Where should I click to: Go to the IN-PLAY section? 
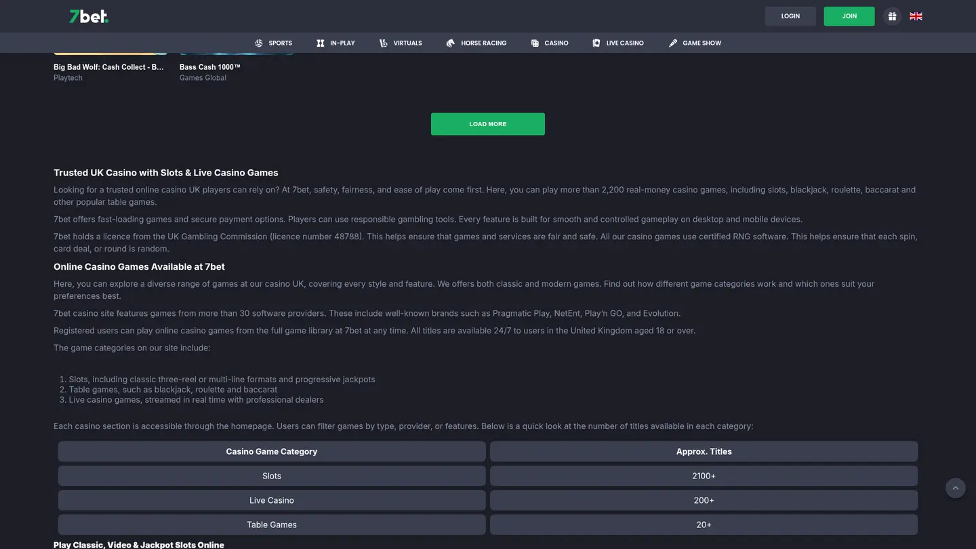point(342,43)
